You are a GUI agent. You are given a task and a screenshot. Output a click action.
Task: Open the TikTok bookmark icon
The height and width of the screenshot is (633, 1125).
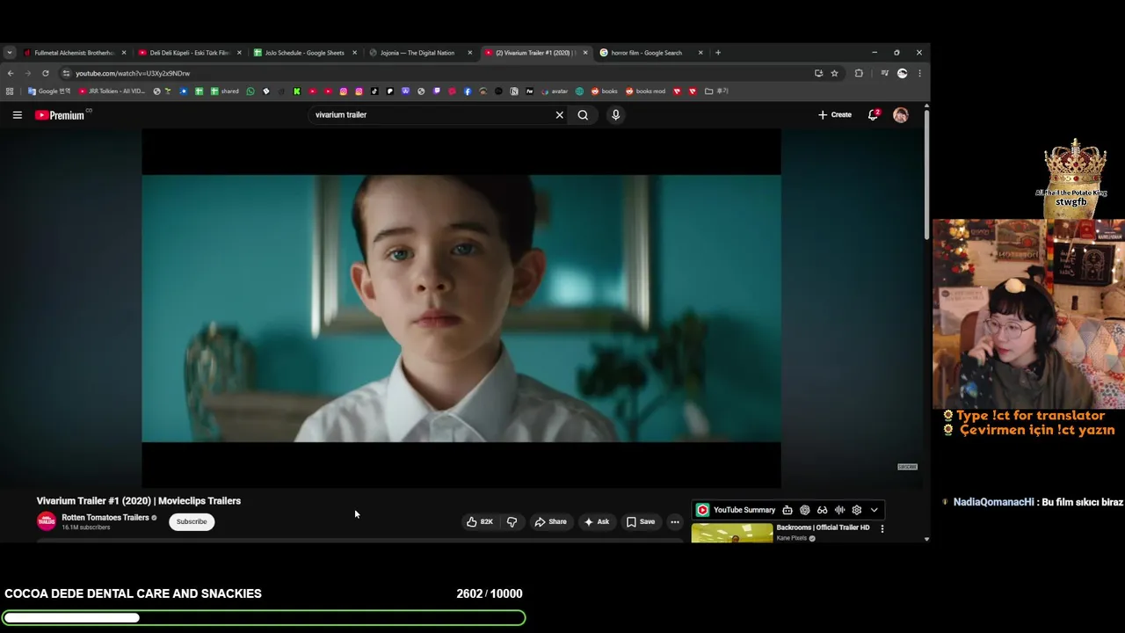(x=374, y=91)
